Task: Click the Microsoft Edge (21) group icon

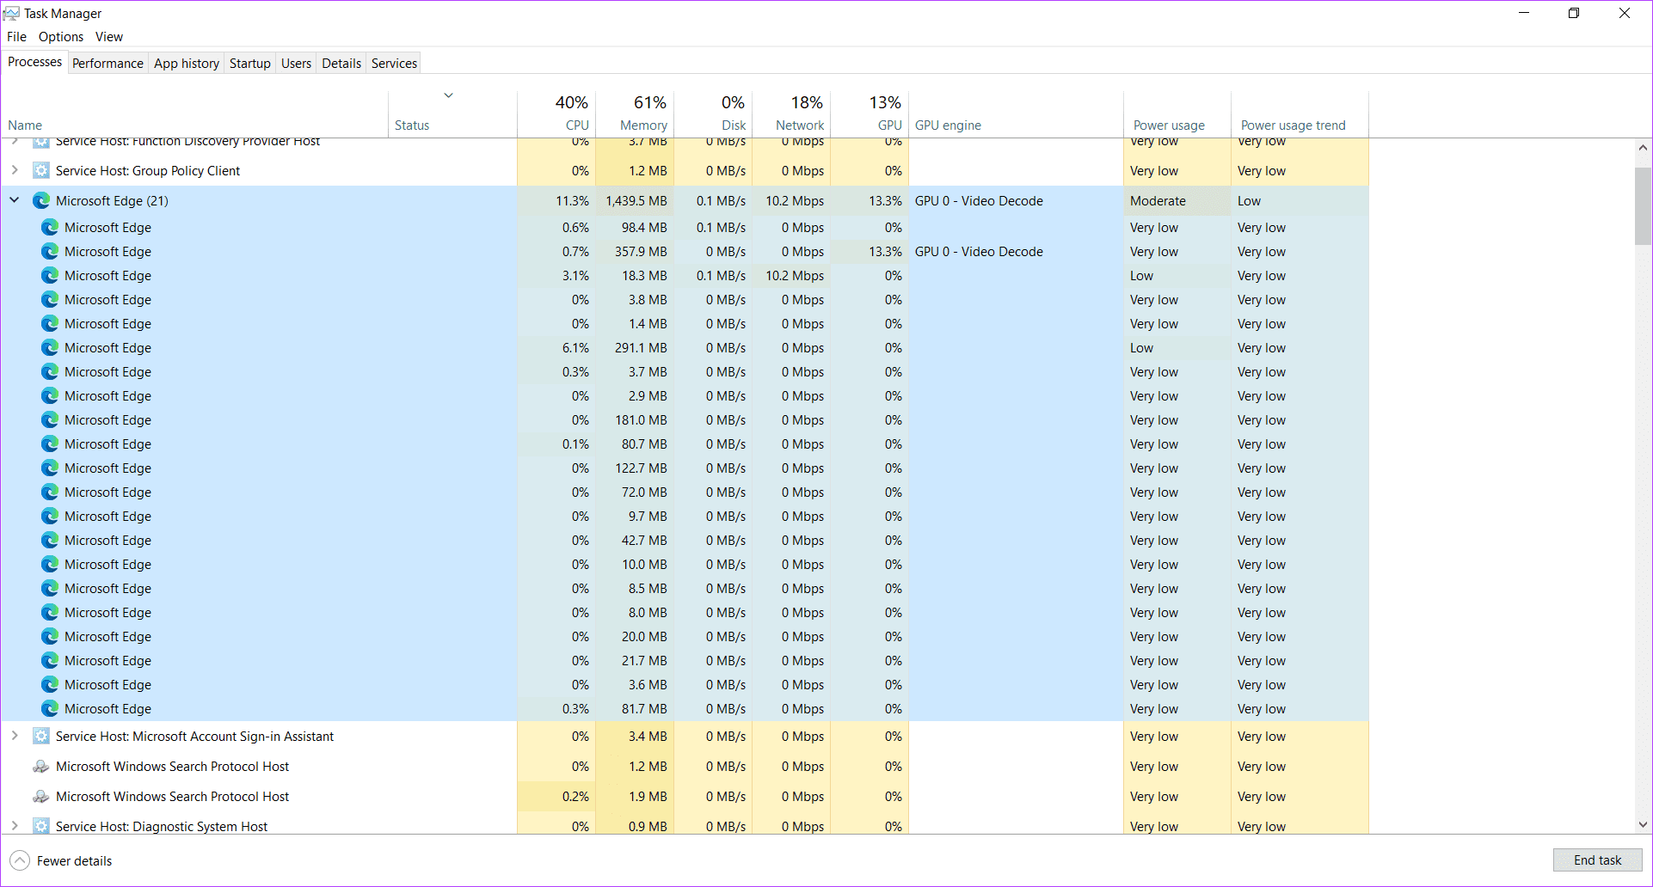Action: point(41,200)
